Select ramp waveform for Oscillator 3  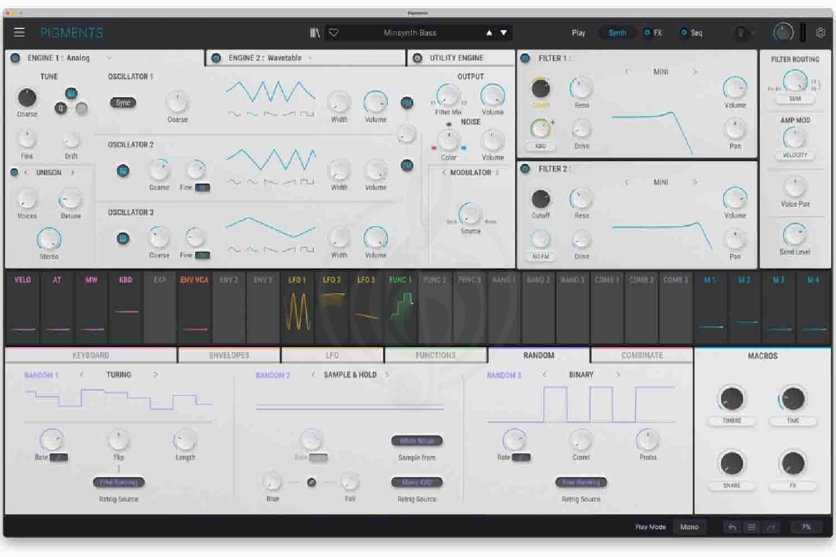[x=289, y=250]
